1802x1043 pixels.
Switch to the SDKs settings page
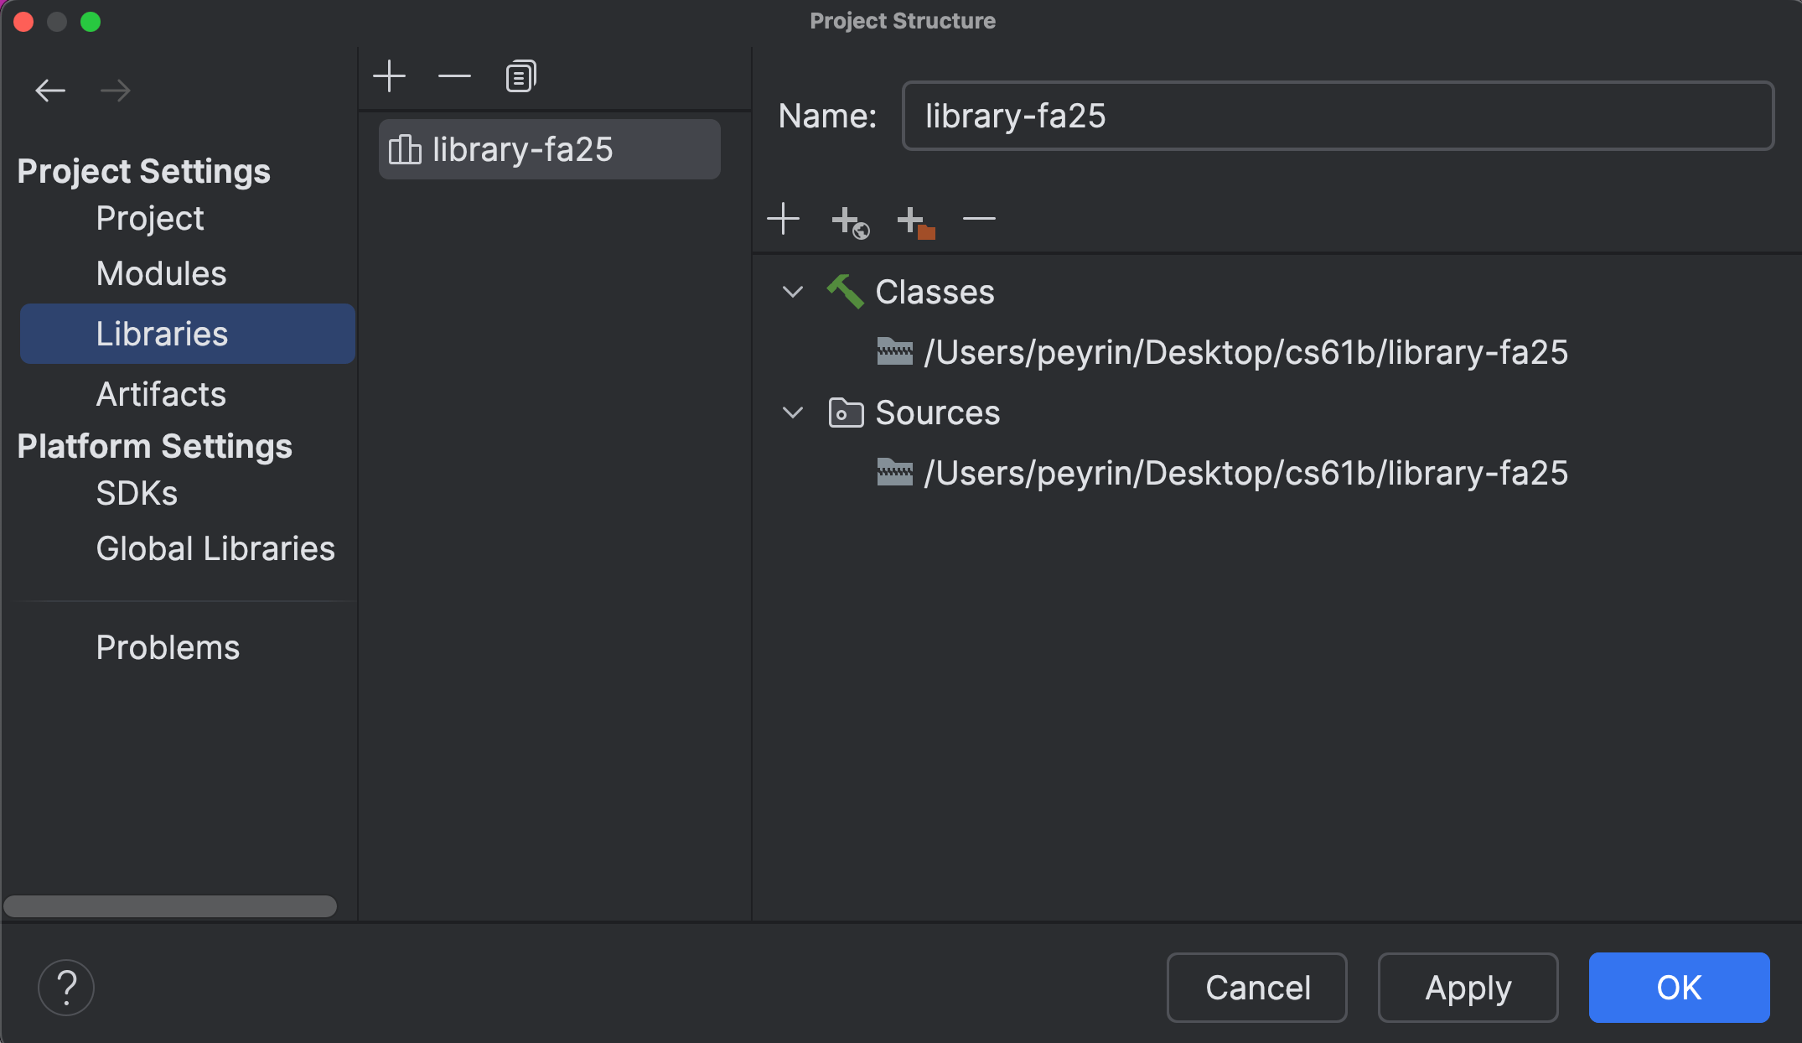(137, 493)
